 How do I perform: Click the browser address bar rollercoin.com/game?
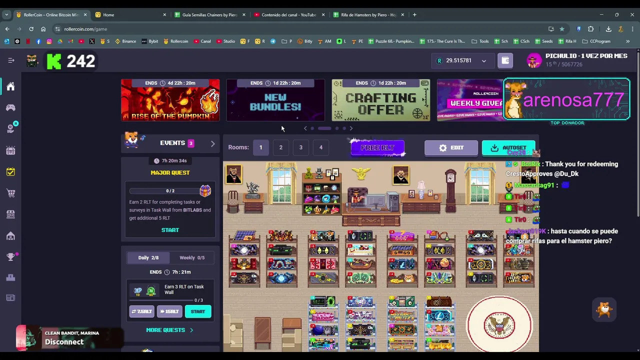(x=300, y=29)
